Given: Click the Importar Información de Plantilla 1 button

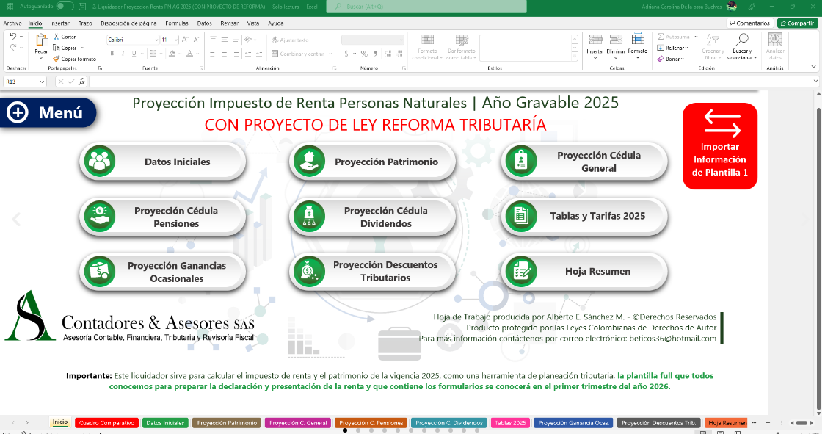Looking at the screenshot, I should [x=719, y=145].
